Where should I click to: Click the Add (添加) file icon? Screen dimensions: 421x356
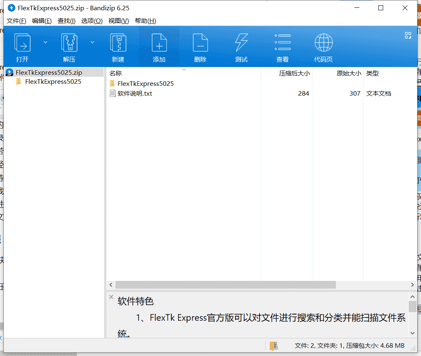[159, 43]
